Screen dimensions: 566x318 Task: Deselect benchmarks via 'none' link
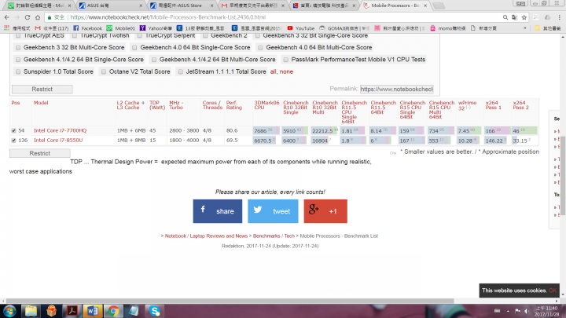(x=286, y=71)
